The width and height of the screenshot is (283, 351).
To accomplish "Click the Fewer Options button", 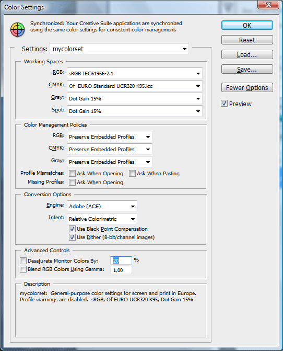I will point(247,87).
